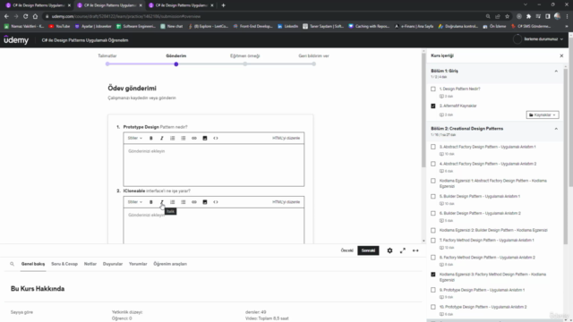
Task: Insert image in question 1 editor
Action: click(x=205, y=138)
